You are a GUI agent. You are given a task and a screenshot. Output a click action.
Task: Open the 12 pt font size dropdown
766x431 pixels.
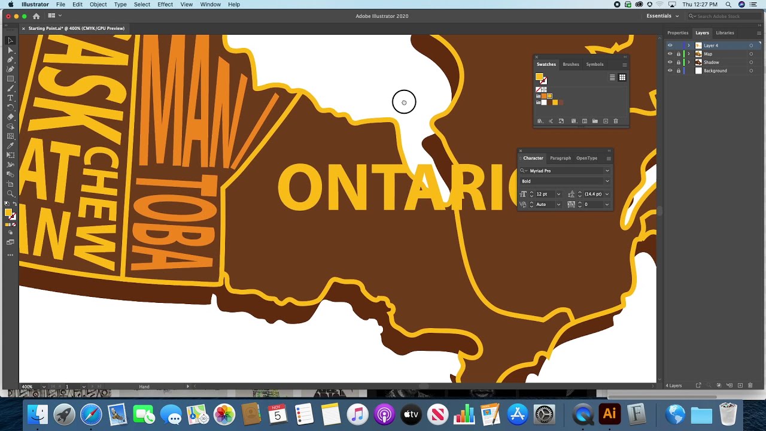tap(558, 195)
